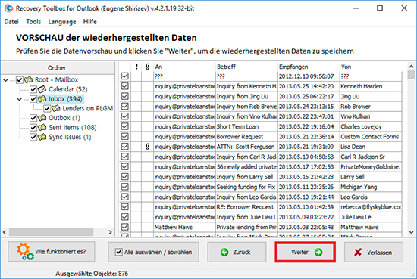
Task: Uncheck the Lisa Dean message checkbox
Action: point(125,147)
